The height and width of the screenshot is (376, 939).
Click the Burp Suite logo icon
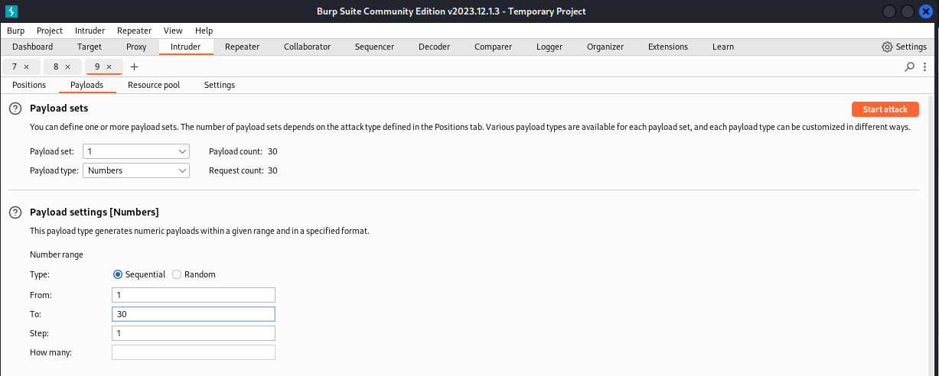click(11, 11)
